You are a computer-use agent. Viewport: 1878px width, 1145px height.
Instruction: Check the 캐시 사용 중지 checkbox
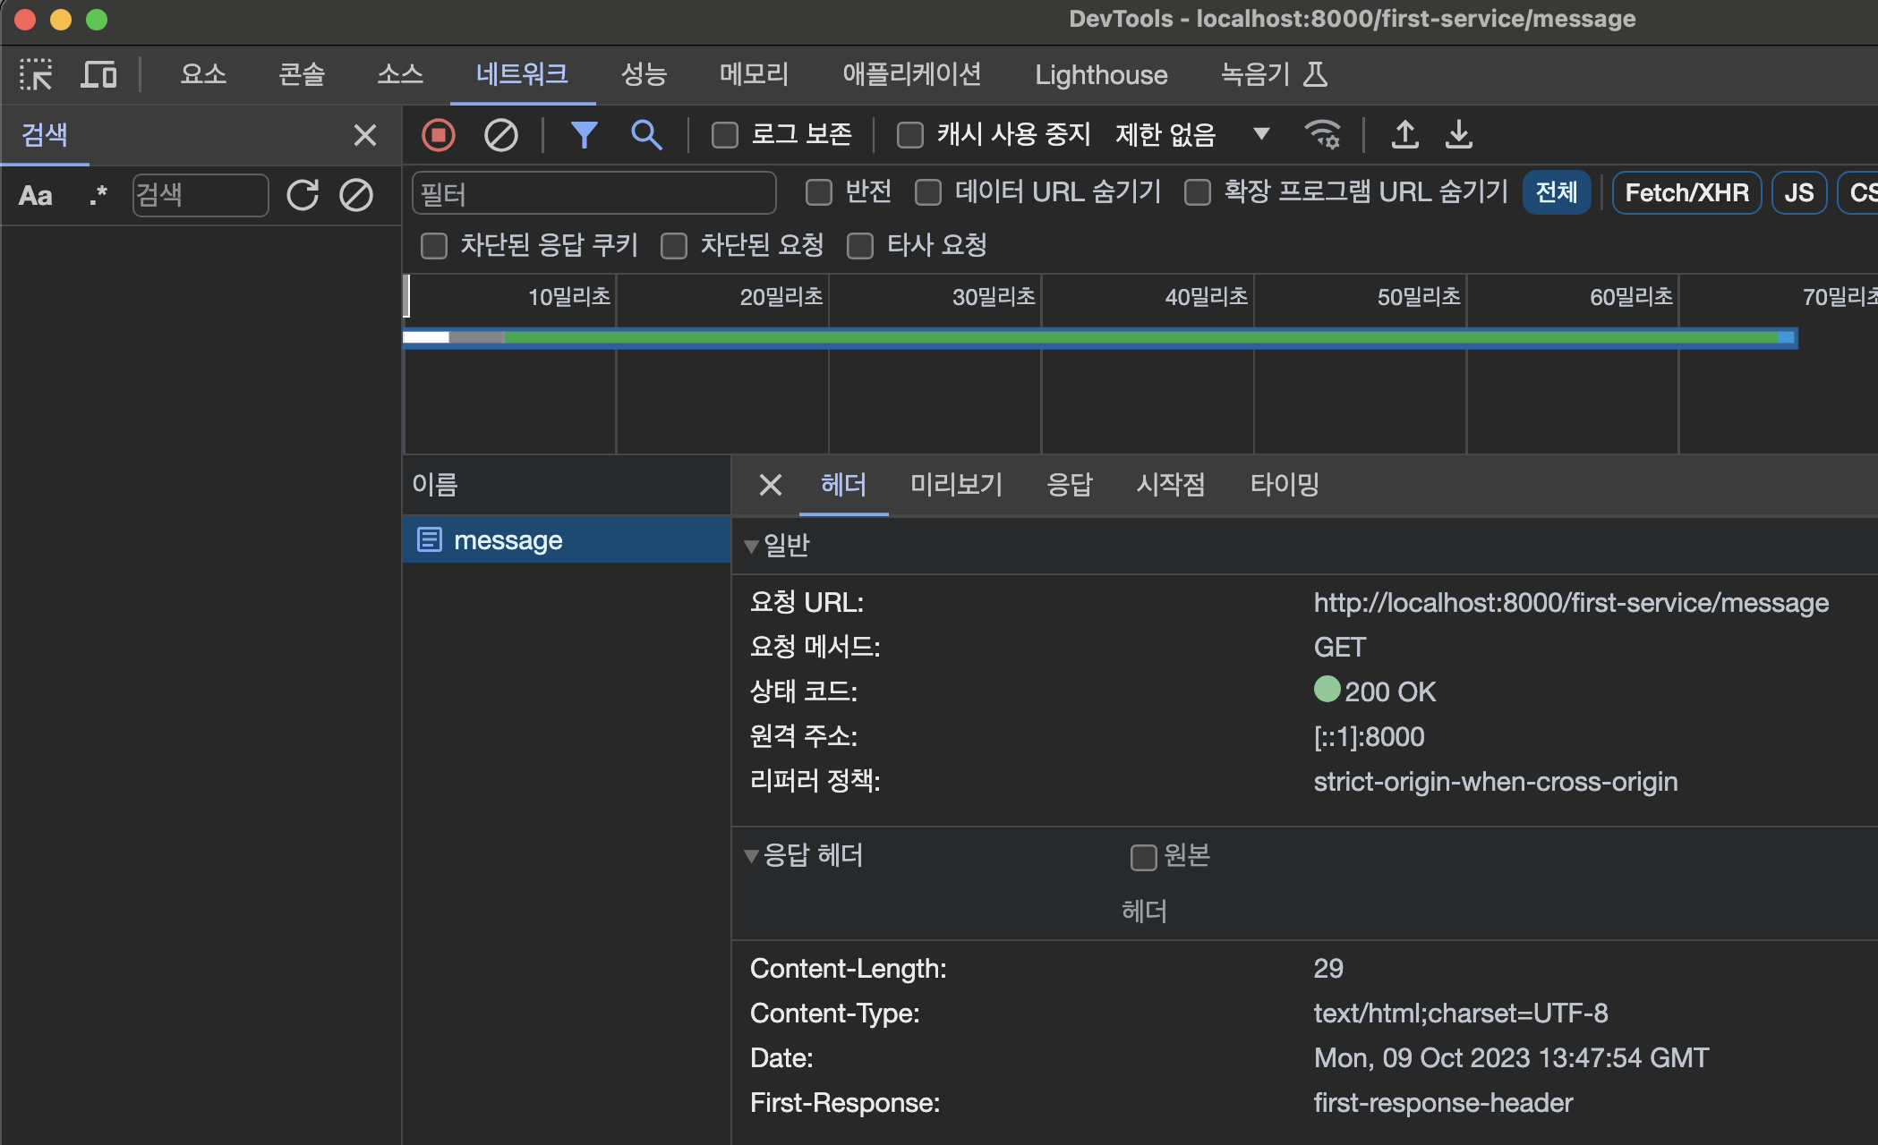click(910, 135)
